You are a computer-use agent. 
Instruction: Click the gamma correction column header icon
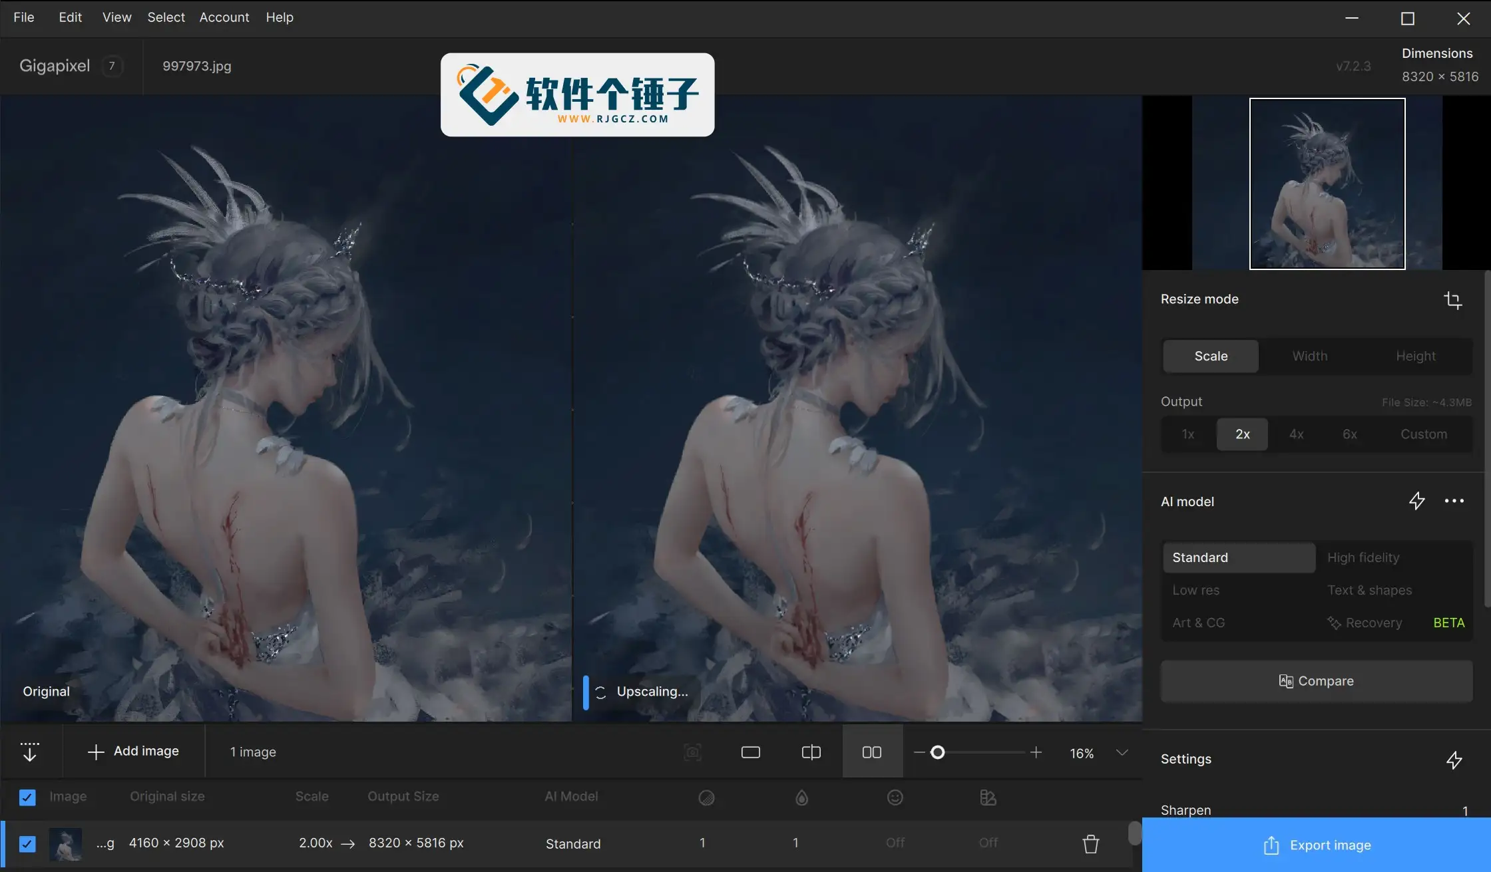[988, 797]
